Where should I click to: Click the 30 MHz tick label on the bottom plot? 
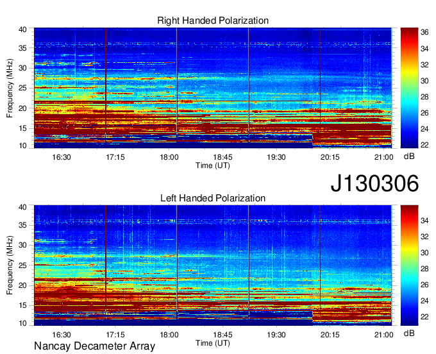tap(23, 245)
